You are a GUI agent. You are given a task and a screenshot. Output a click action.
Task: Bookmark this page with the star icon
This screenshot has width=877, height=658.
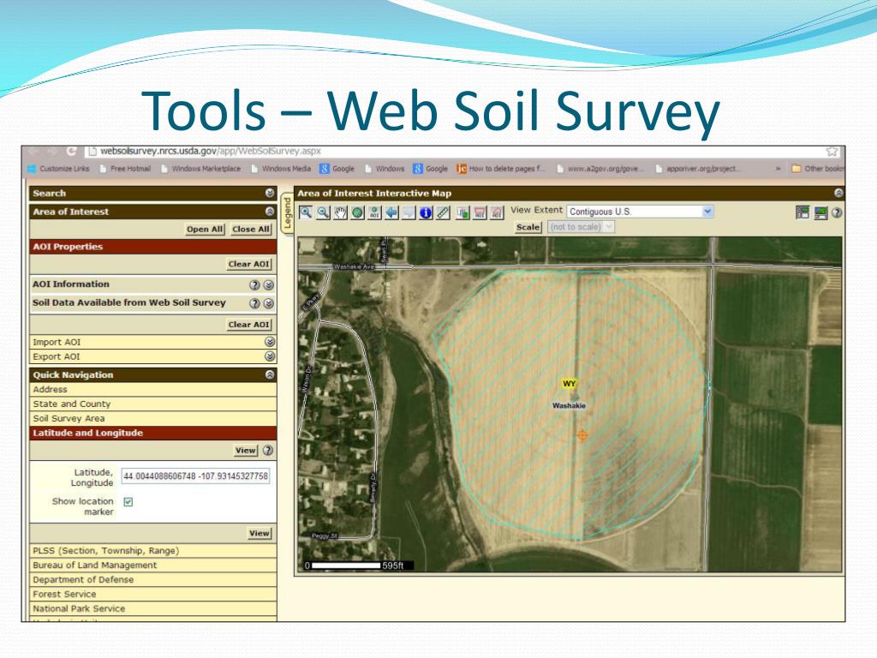pyautogui.click(x=832, y=151)
